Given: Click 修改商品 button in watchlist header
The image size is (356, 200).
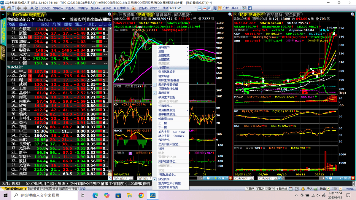Looking at the screenshot, I should point(94,19).
